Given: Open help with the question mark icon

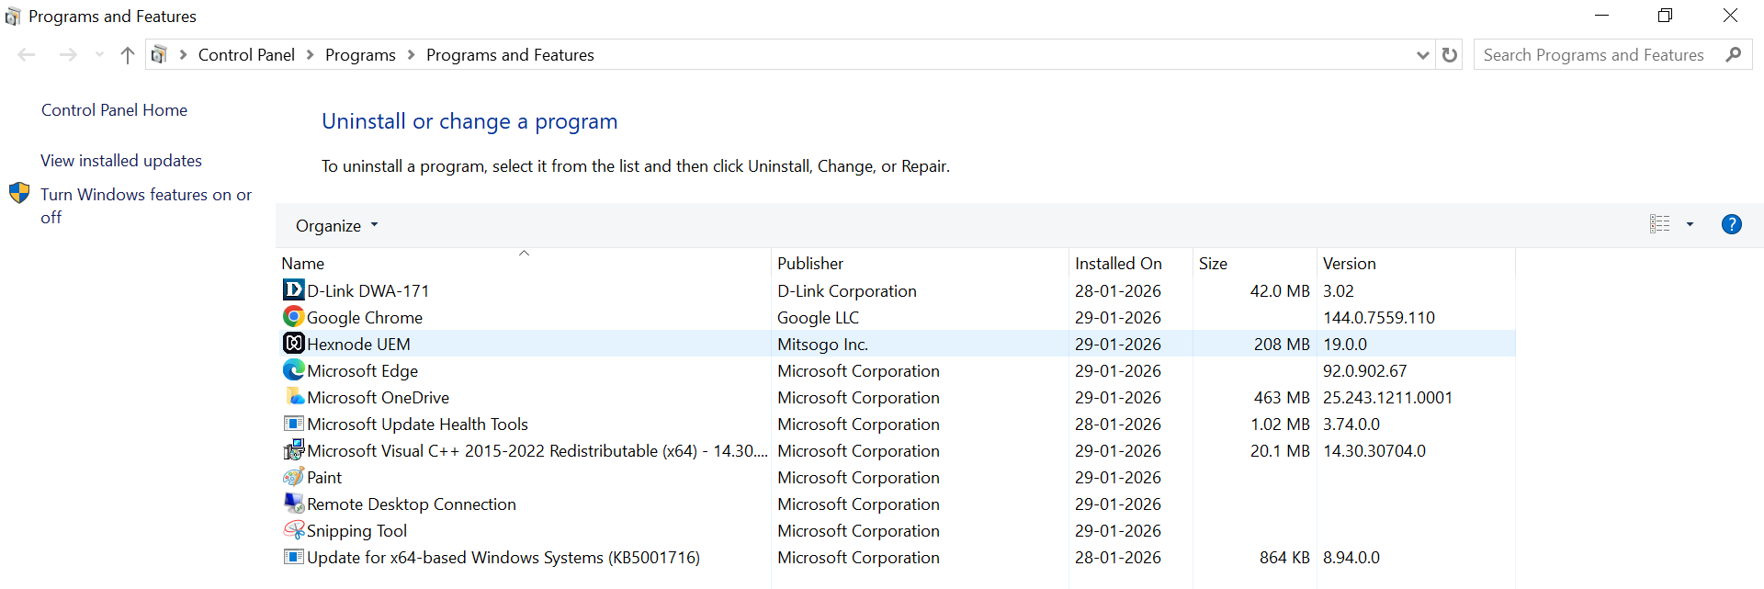Looking at the screenshot, I should [x=1731, y=224].
